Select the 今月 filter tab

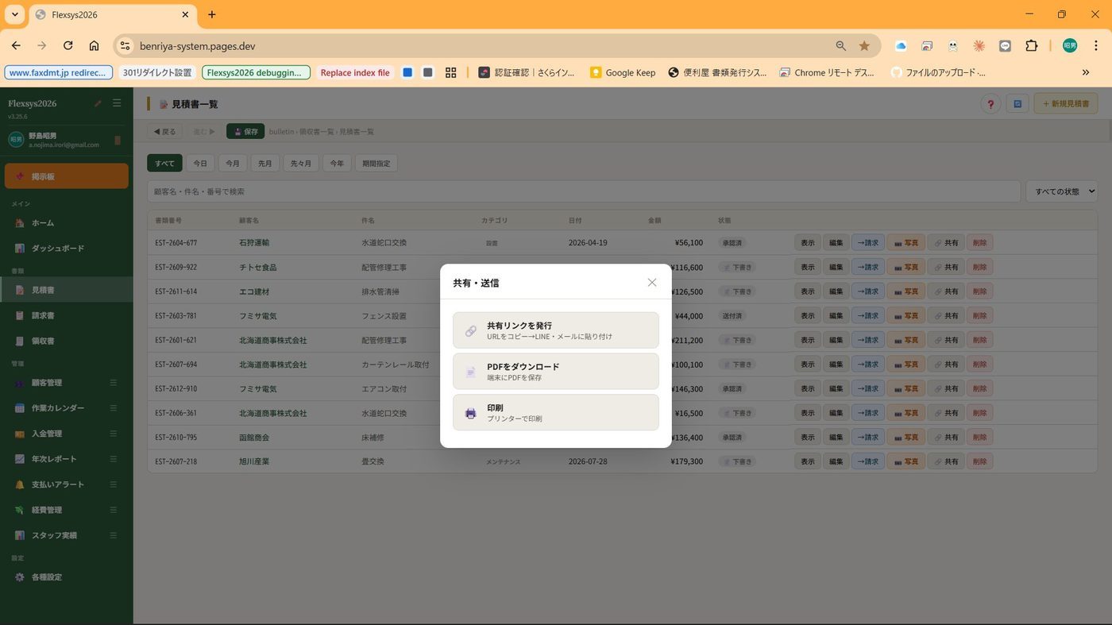tap(233, 163)
